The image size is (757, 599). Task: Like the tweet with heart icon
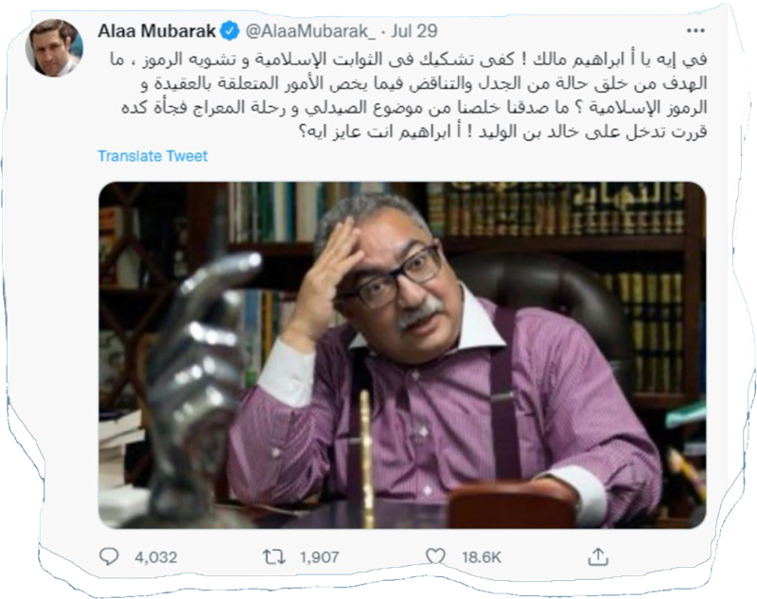[435, 556]
